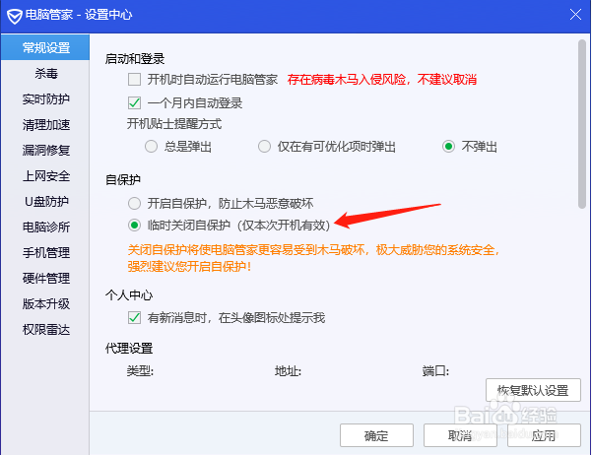Confirm with the 确定 button
This screenshot has height=455, width=592.
[x=376, y=435]
